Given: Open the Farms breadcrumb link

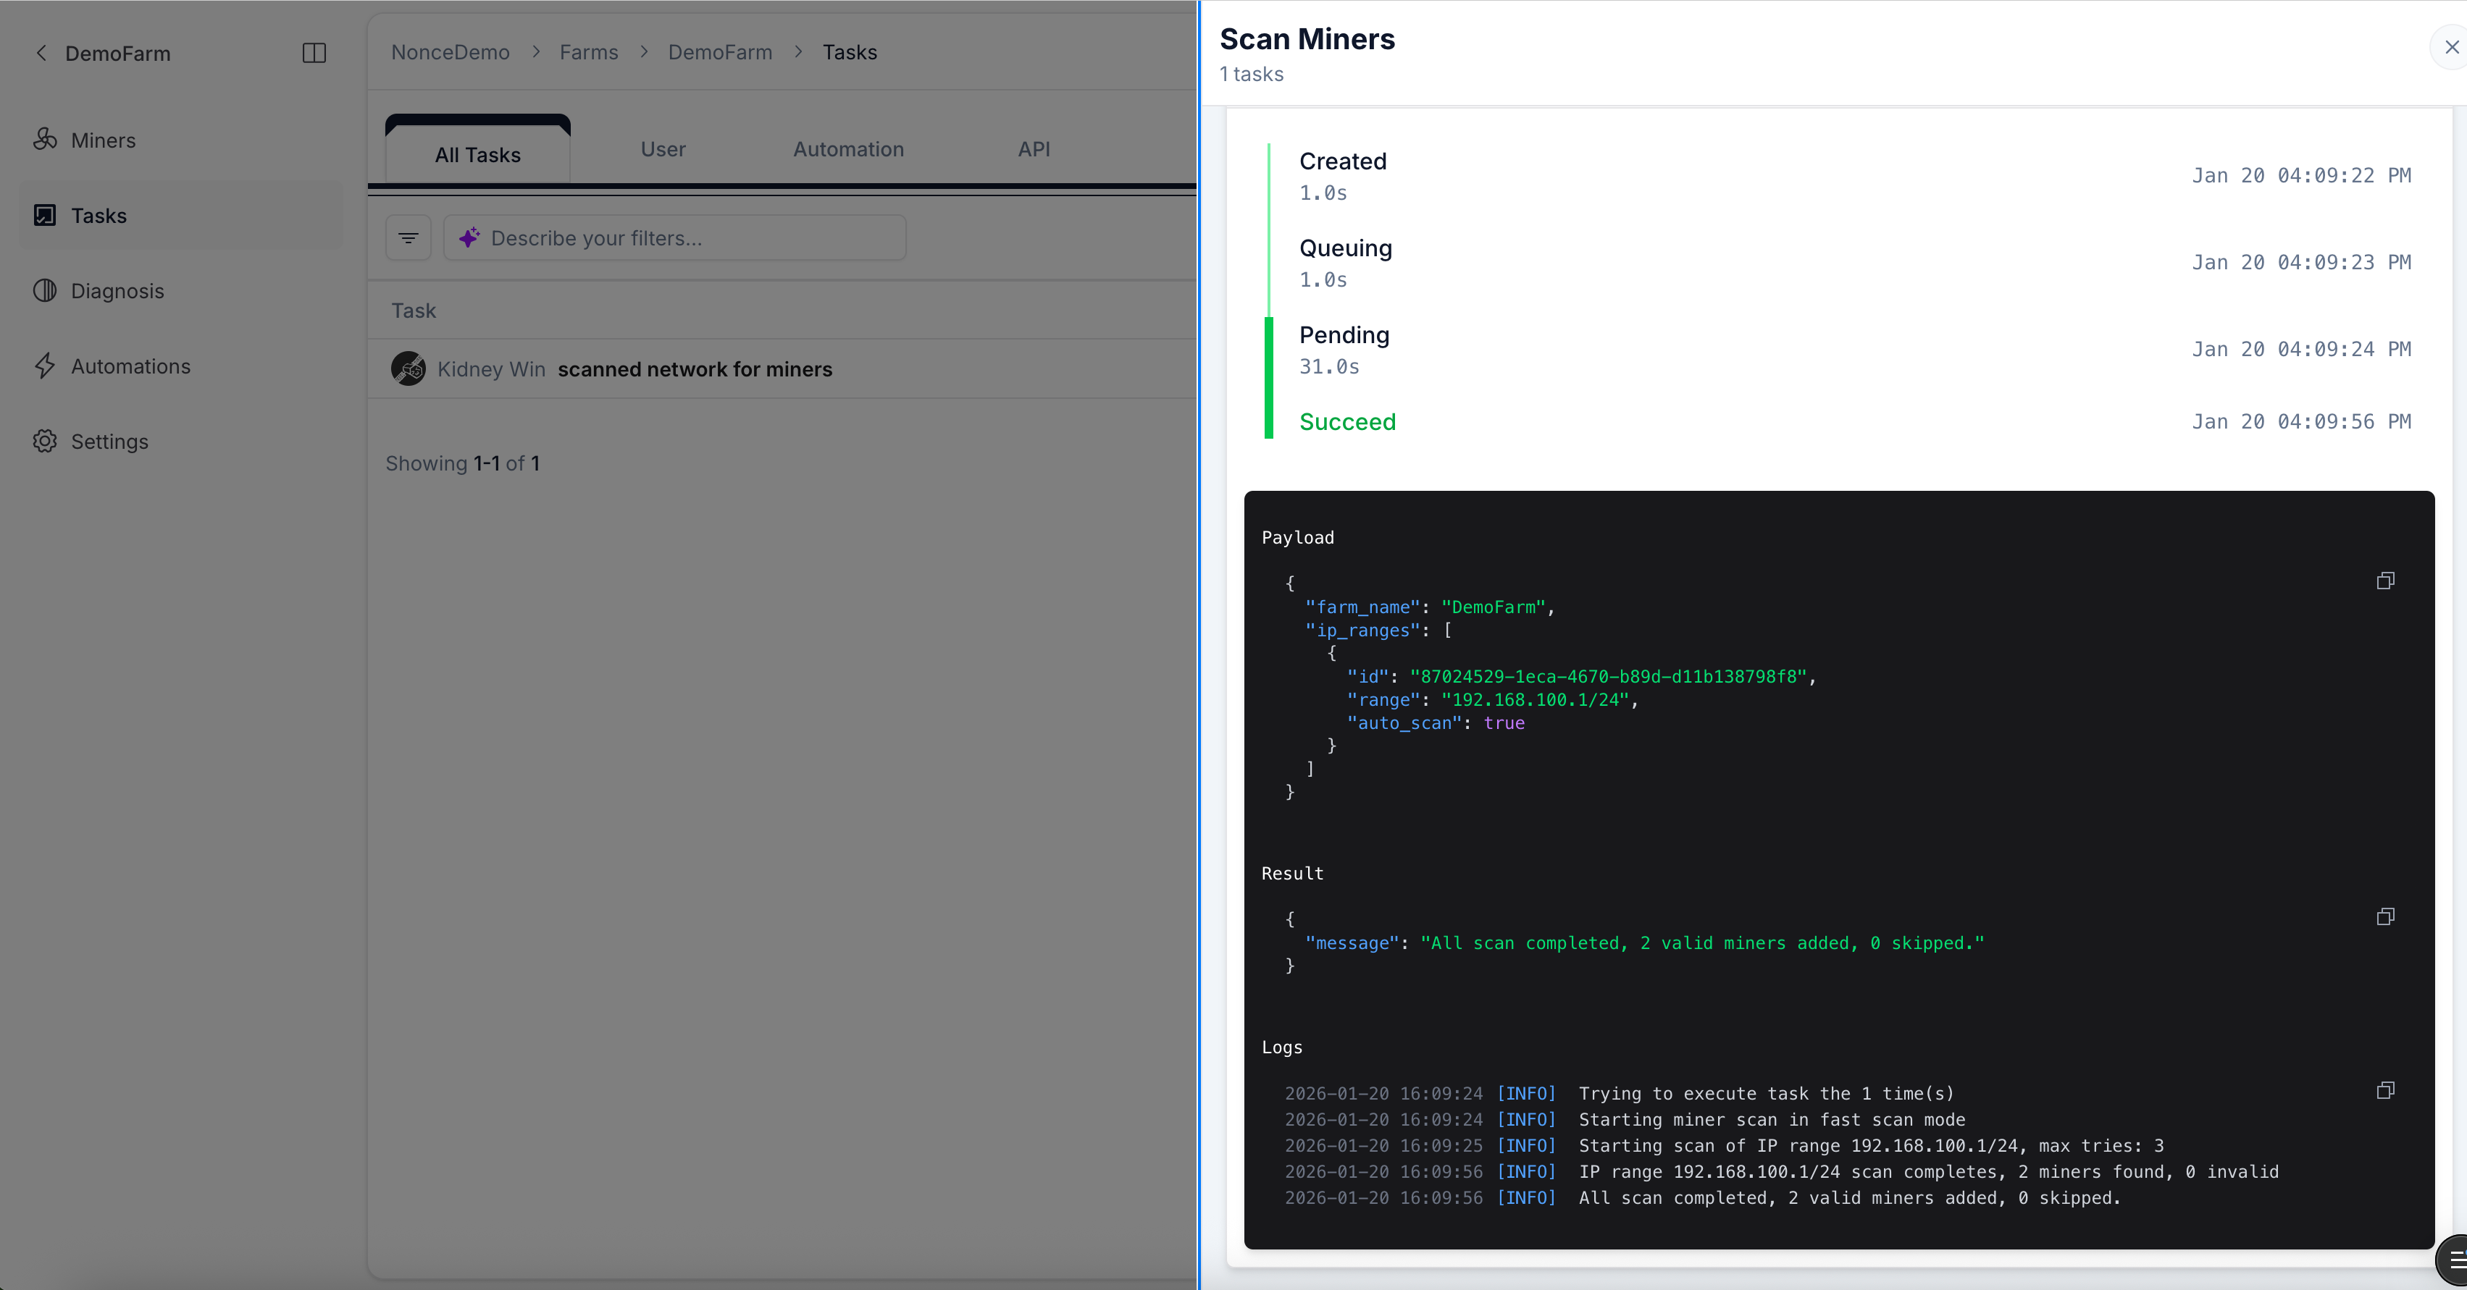Looking at the screenshot, I should 588,53.
